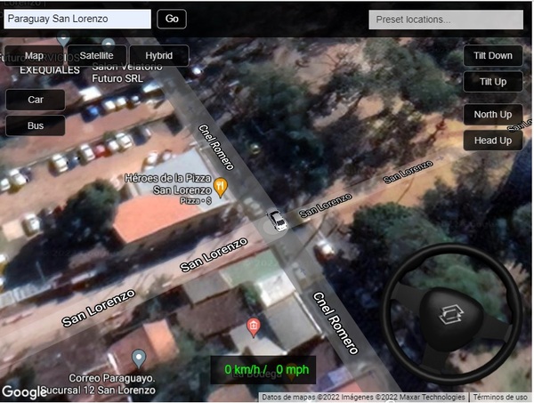This screenshot has width=534, height=403.
Task: Click the Google logo
Action: click(24, 392)
